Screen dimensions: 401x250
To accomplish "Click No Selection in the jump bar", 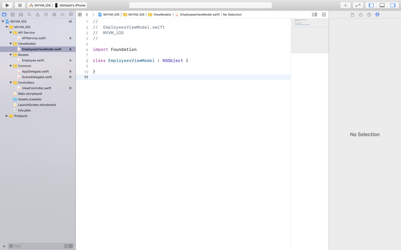I will tap(232, 14).
